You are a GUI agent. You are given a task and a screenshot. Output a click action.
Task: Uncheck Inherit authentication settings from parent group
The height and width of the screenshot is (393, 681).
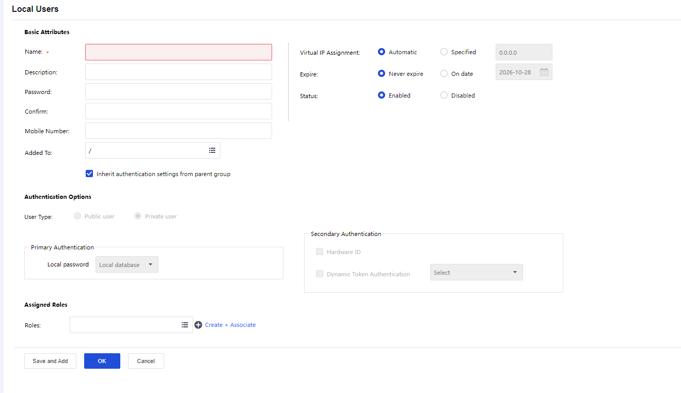click(x=89, y=174)
